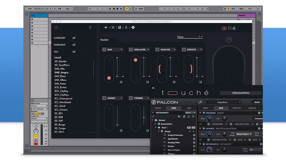Select SAB_Angry preset in the list
Image resolution: width=286 pixels, height=160 pixels.
(61, 73)
